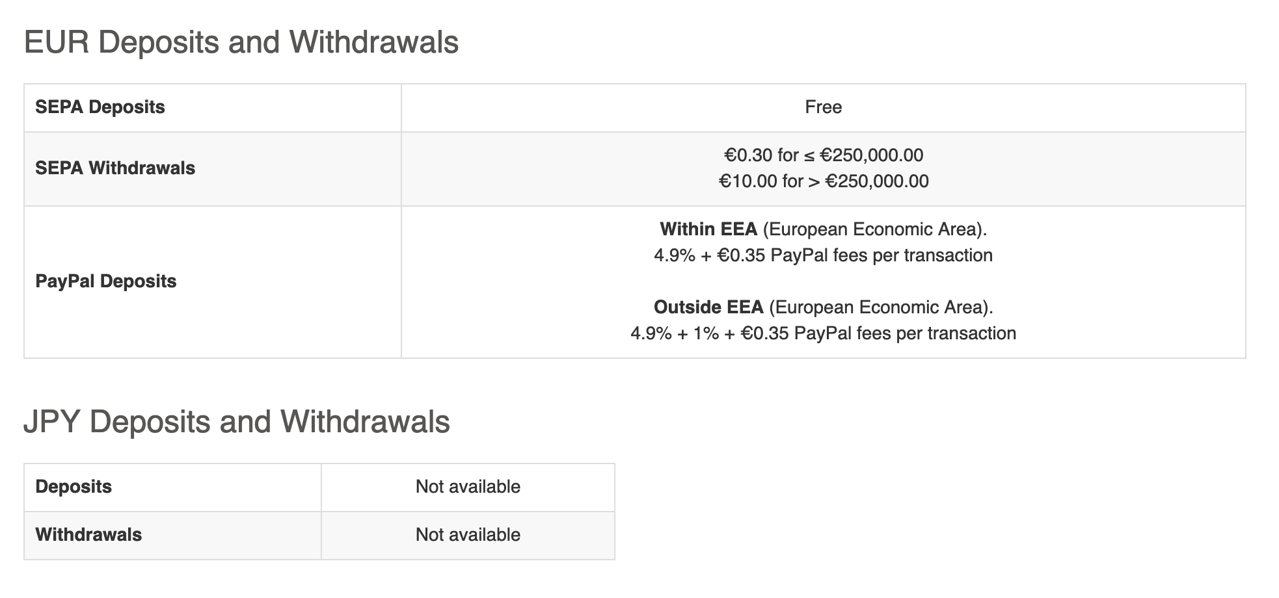Click the bold Within EEA text
Screen dimensions: 1279x598
pyautogui.click(x=708, y=229)
